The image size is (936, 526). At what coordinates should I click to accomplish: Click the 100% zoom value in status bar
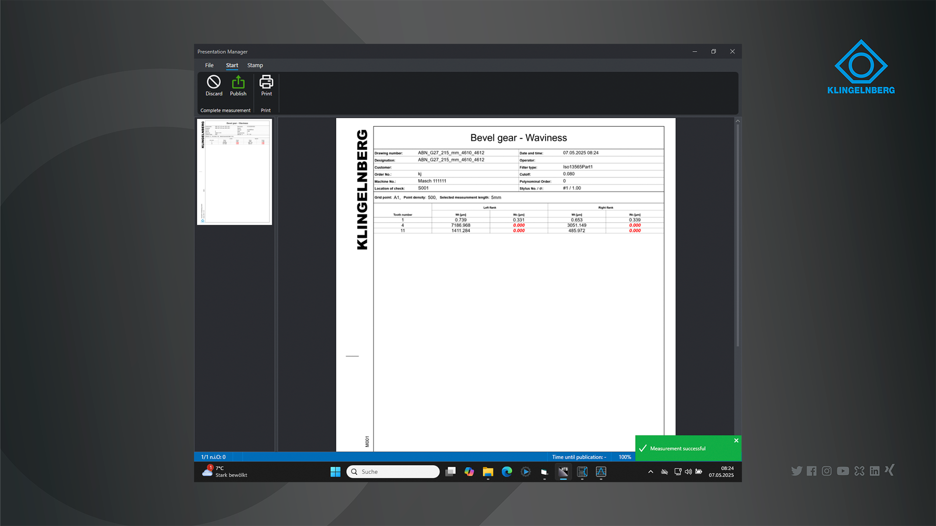coord(625,457)
